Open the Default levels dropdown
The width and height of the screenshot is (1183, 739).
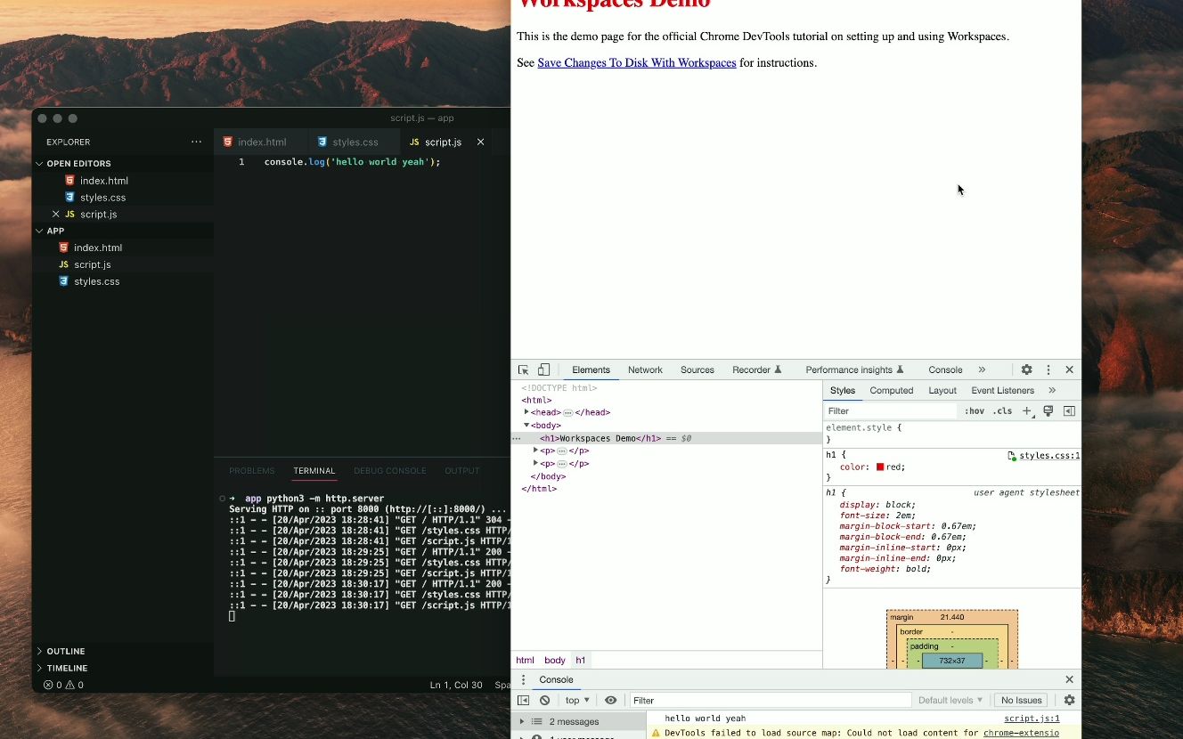(x=950, y=700)
